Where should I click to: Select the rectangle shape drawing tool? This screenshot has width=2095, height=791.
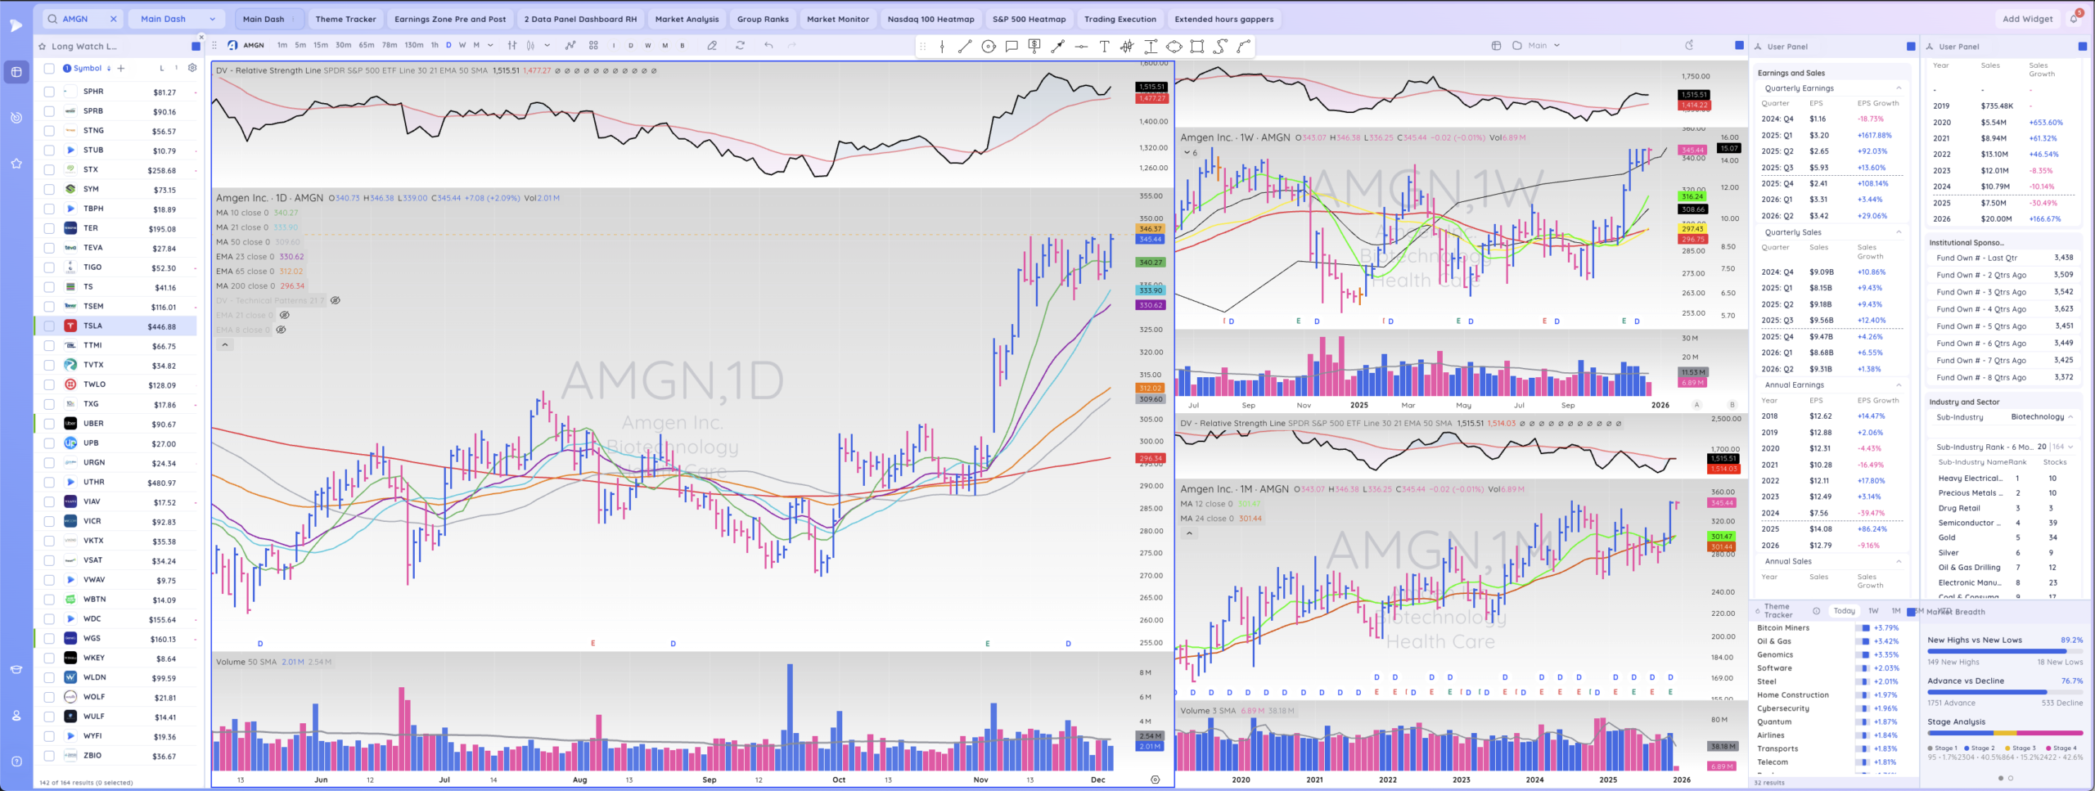click(1196, 47)
